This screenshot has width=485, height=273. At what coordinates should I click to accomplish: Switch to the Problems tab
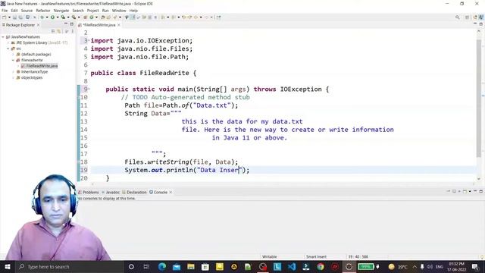[x=89, y=192]
